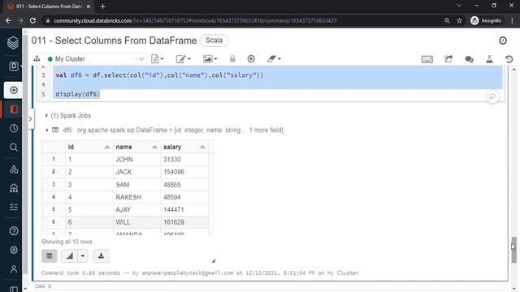Open a new browser tab

pos(103,6)
